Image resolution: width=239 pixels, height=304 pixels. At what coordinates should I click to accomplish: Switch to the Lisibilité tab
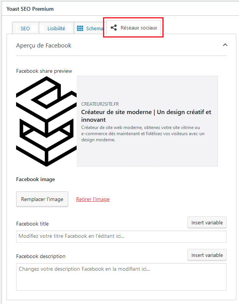coord(56,28)
